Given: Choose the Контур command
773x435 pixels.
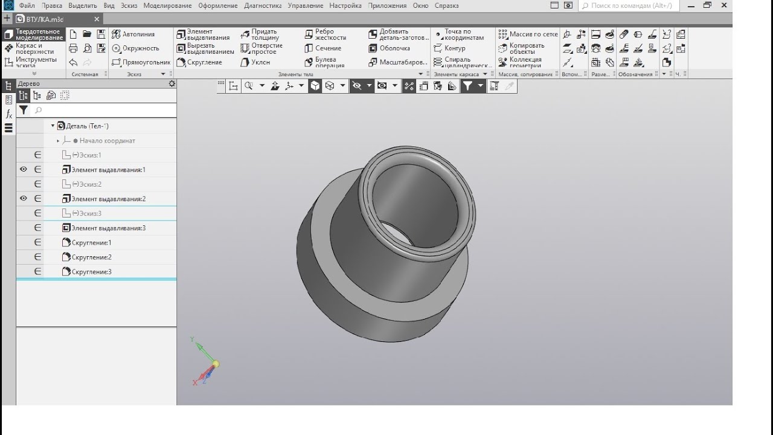Looking at the screenshot, I should coord(450,48).
